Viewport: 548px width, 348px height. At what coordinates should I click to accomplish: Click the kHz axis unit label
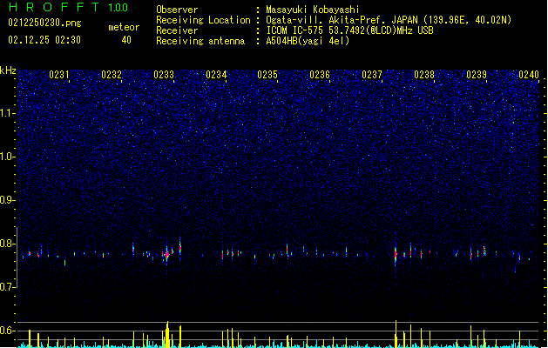[x=8, y=70]
